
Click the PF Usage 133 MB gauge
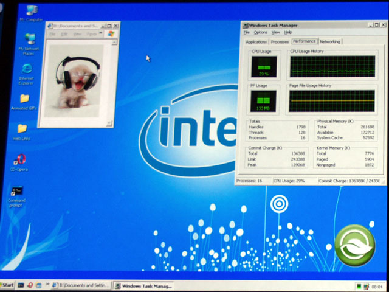coord(263,101)
